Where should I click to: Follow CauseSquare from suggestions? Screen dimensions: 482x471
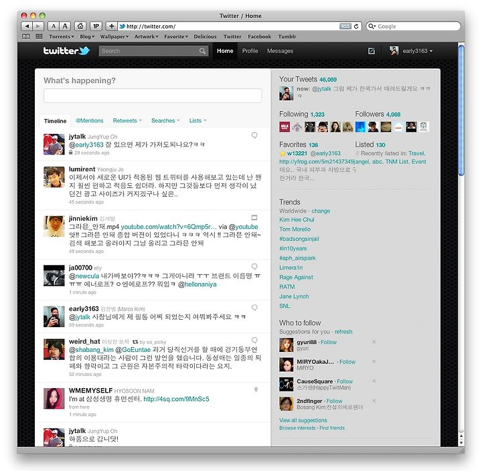[345, 381]
